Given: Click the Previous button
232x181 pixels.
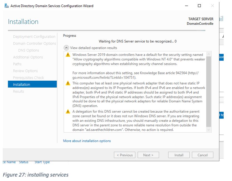Looking at the screenshot, I should coord(124,155).
